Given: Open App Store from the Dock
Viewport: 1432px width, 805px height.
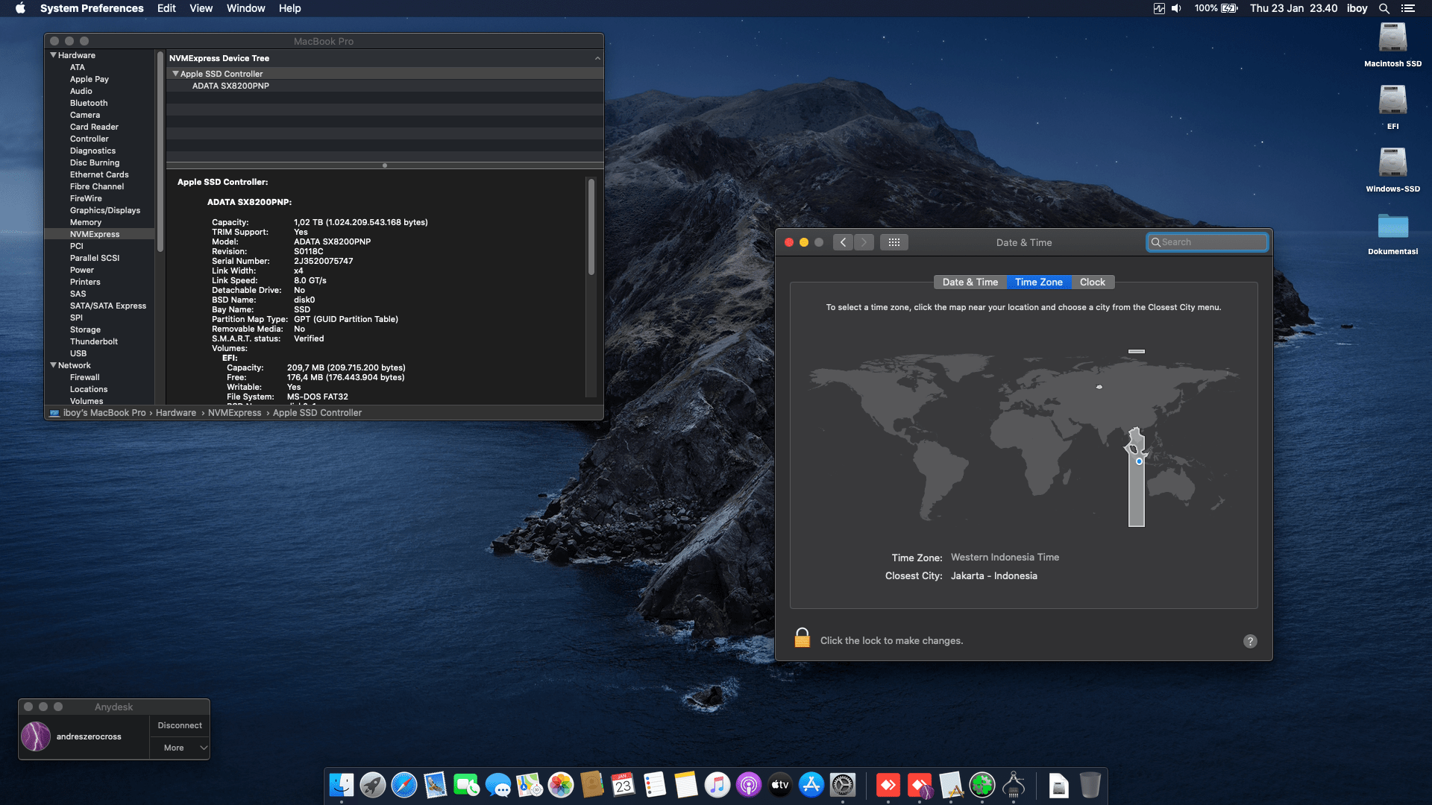Looking at the screenshot, I should click(811, 785).
